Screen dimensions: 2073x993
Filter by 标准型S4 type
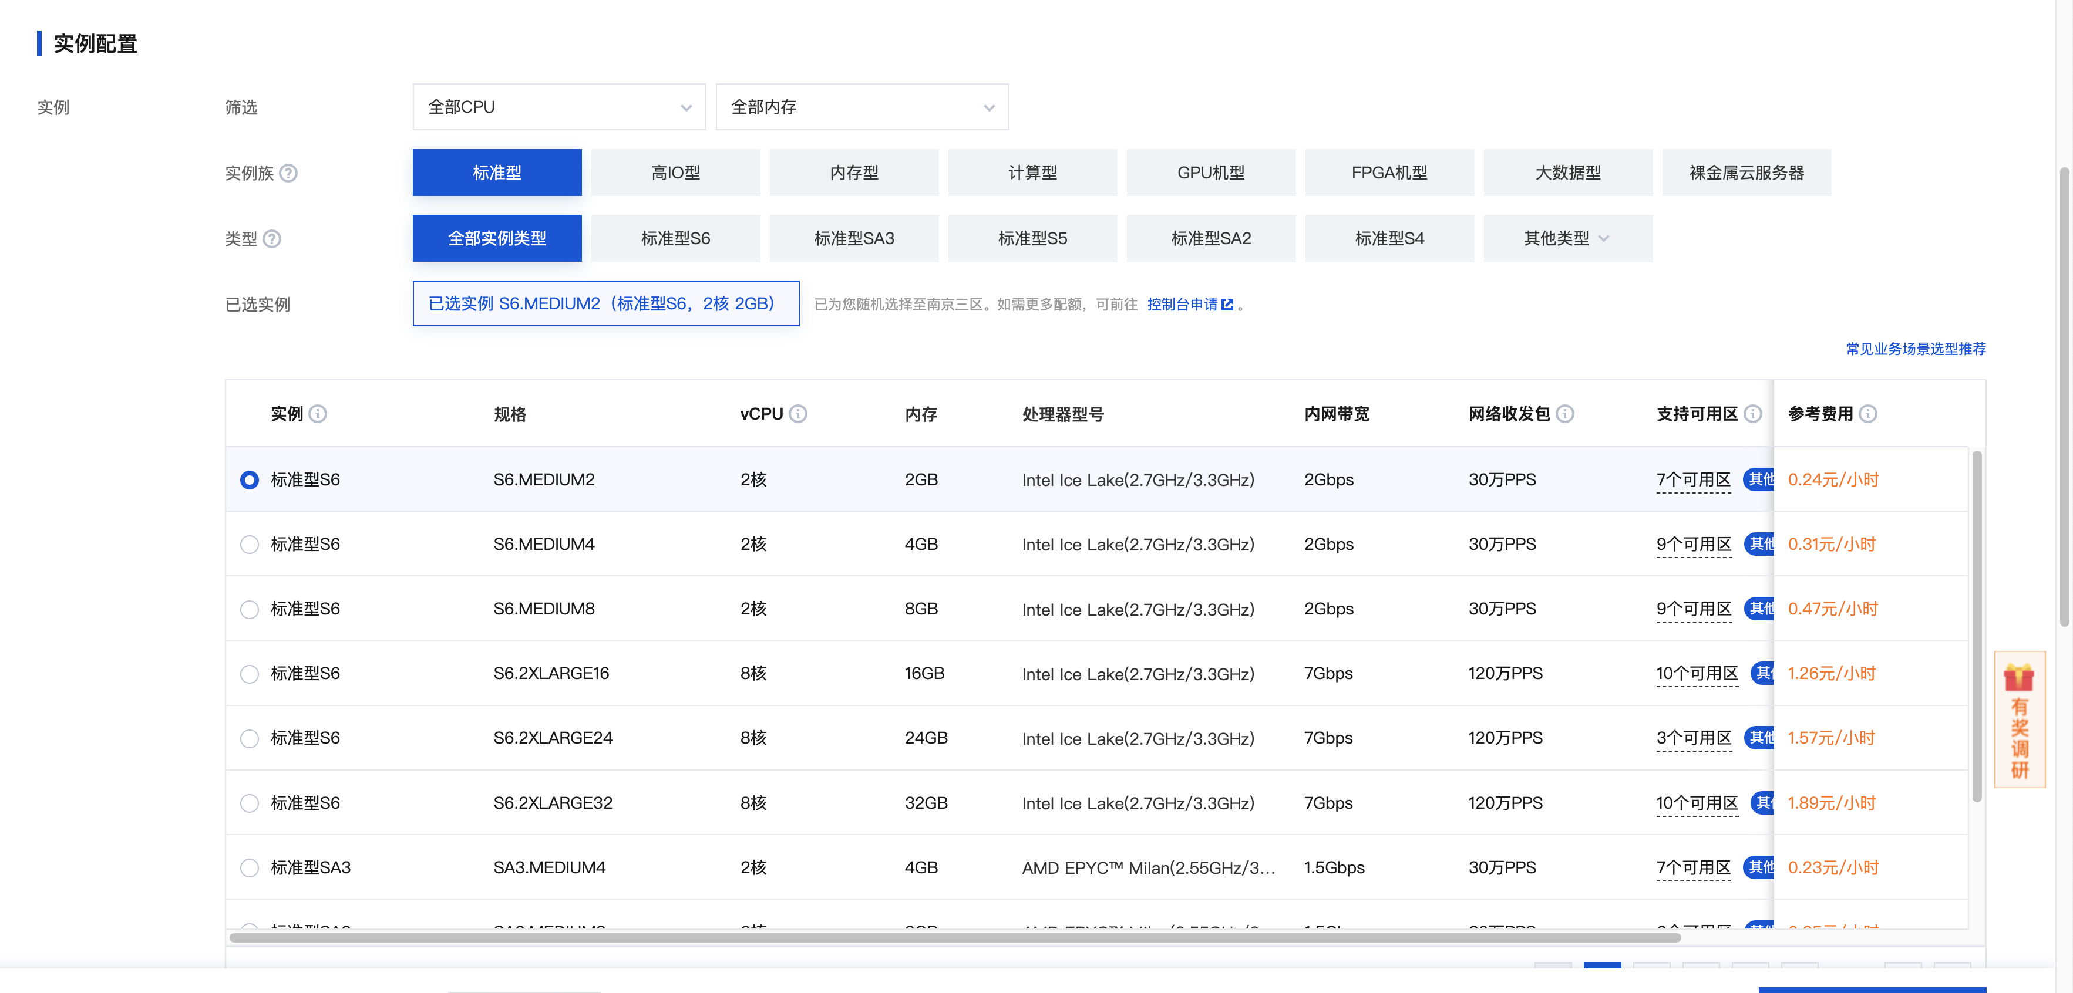(1389, 238)
